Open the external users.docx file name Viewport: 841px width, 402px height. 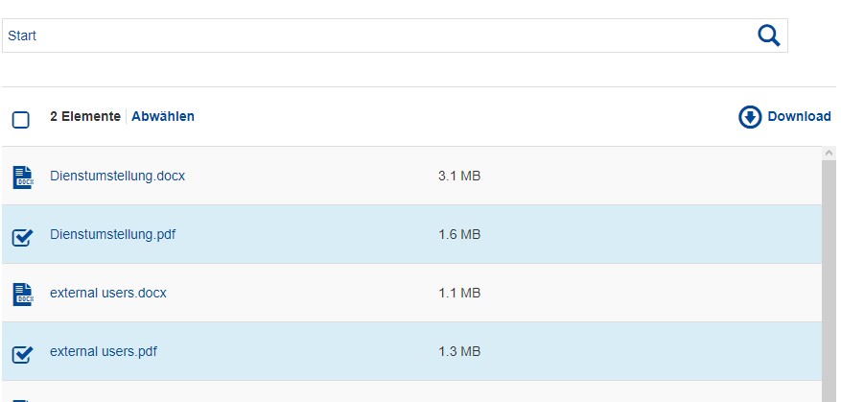pyautogui.click(x=108, y=294)
